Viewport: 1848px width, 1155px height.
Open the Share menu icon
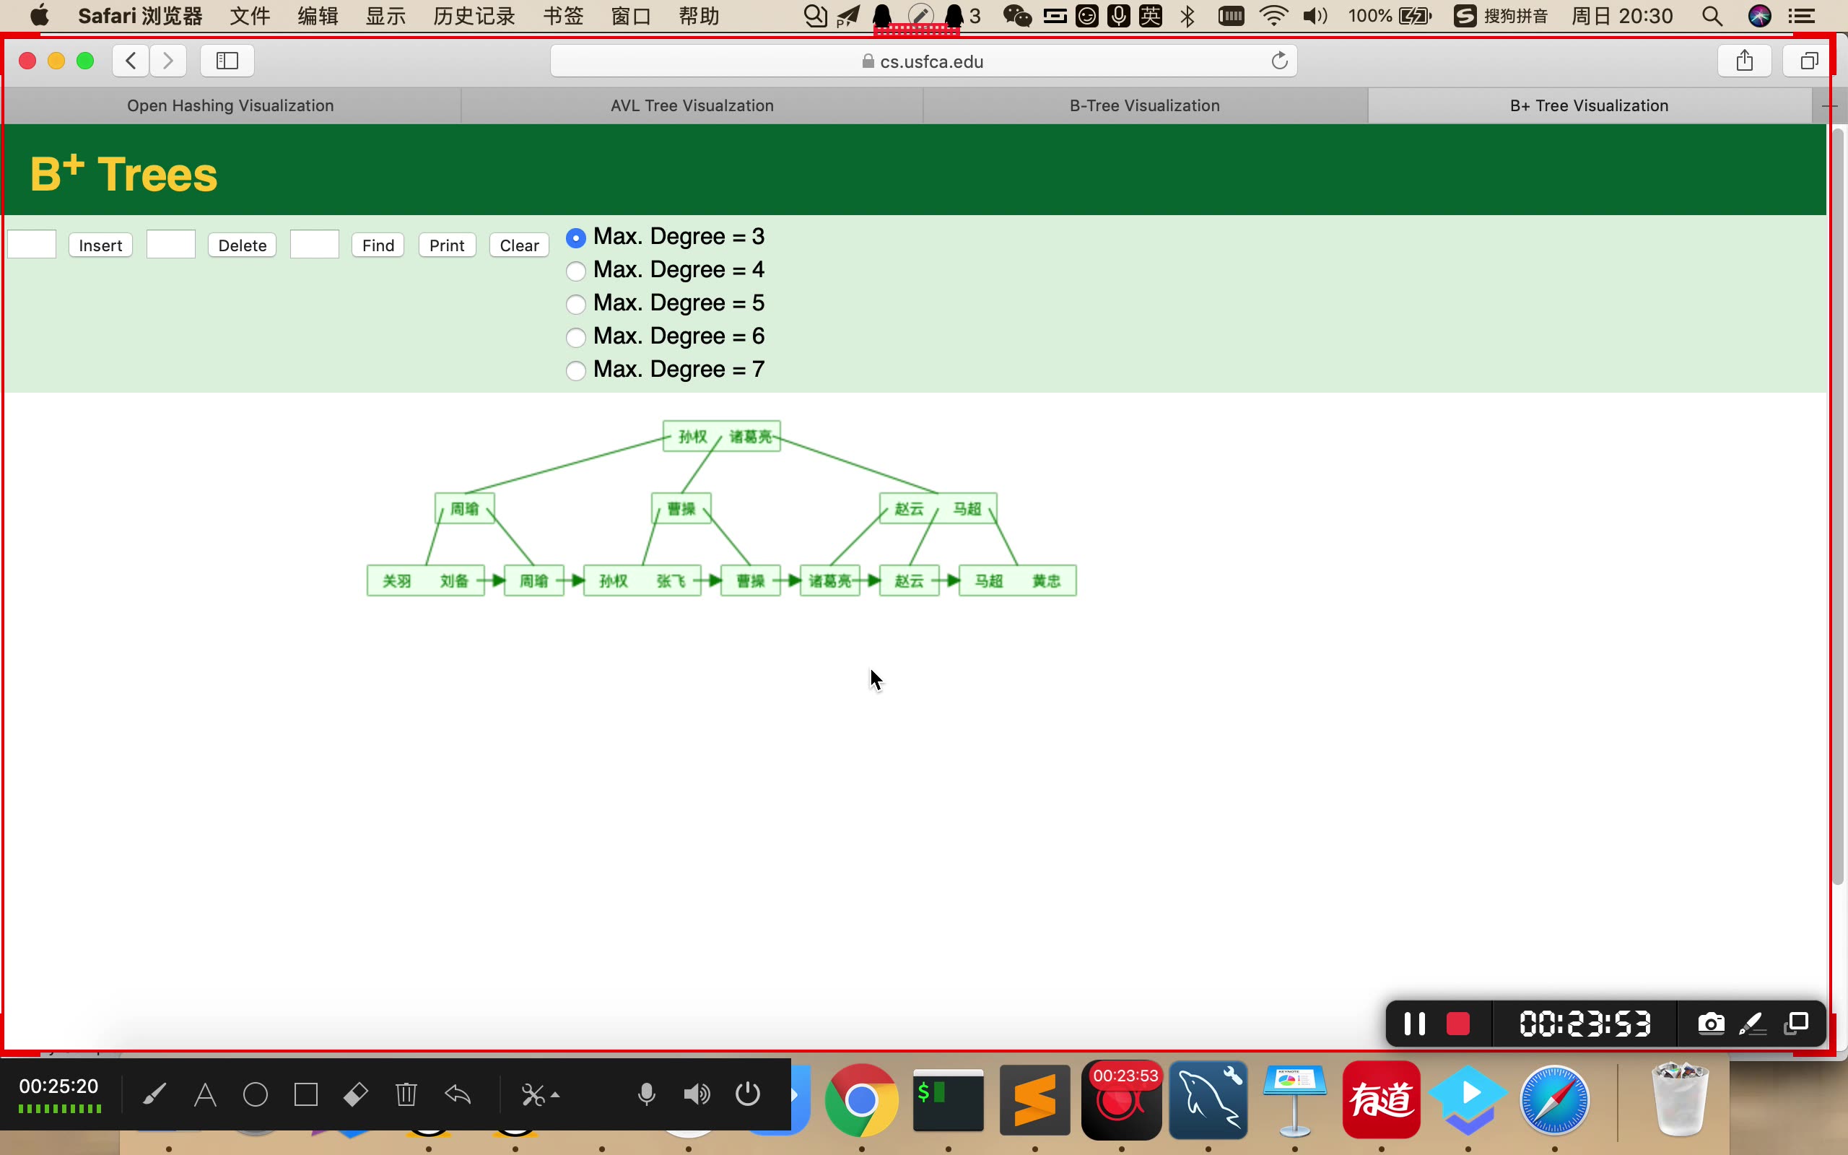(x=1743, y=61)
